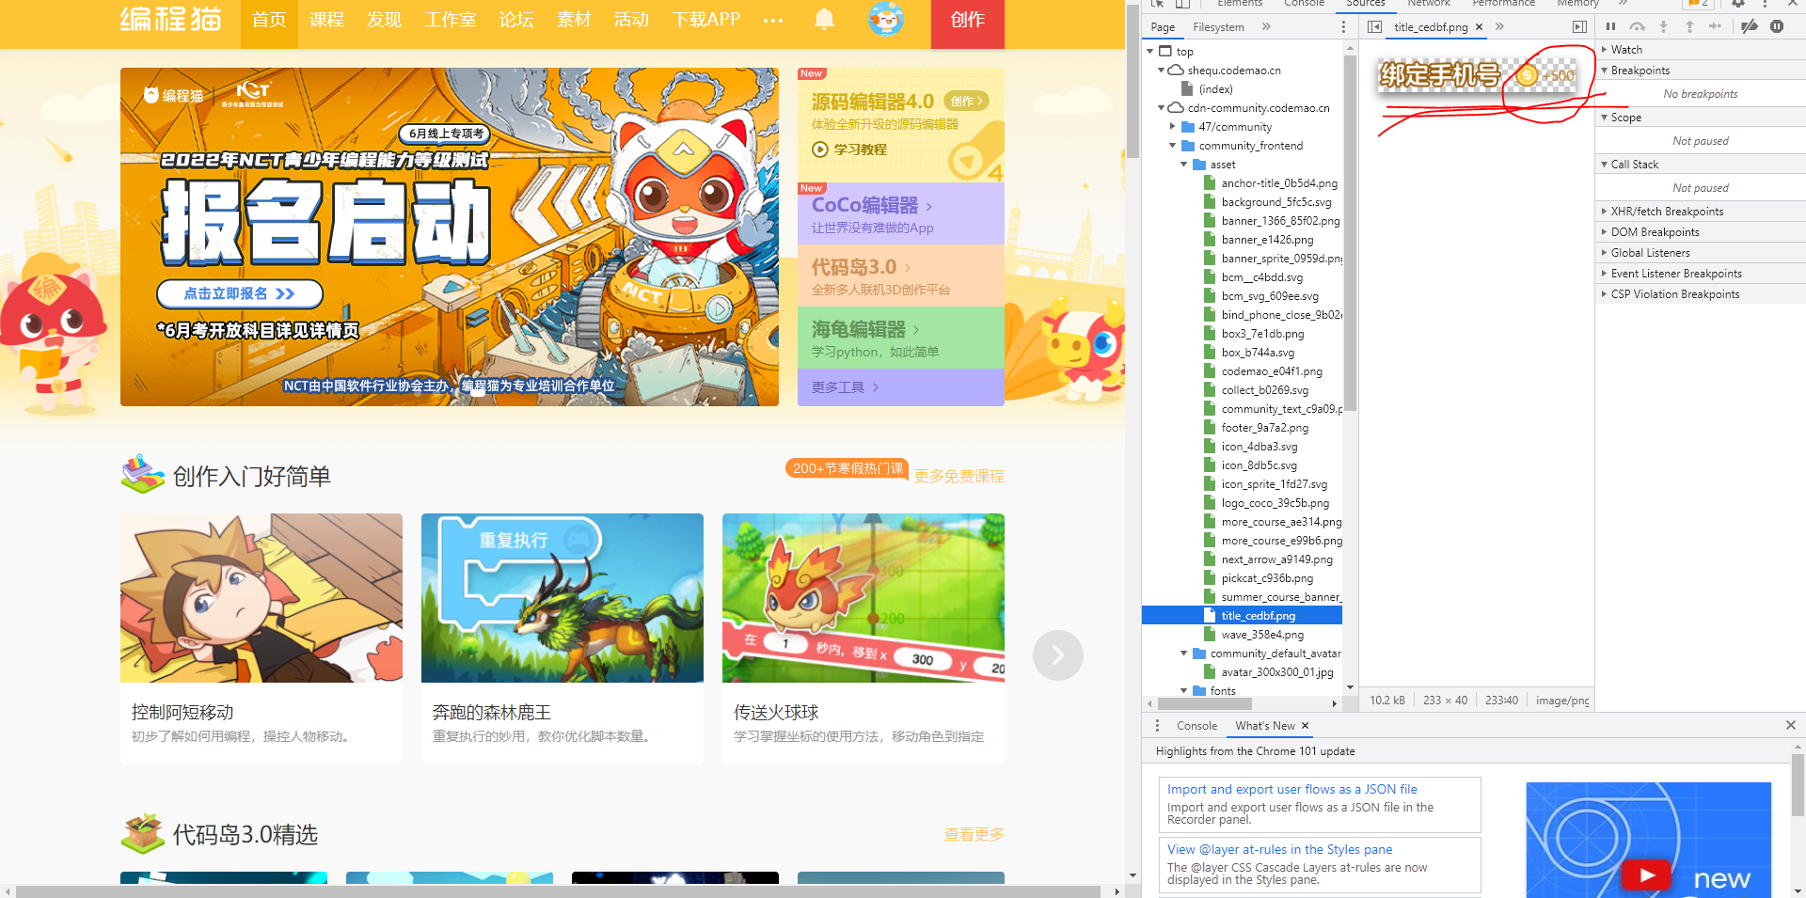Show more navigator tabs after Filesystem
Image resolution: width=1806 pixels, height=898 pixels.
pos(1266,27)
